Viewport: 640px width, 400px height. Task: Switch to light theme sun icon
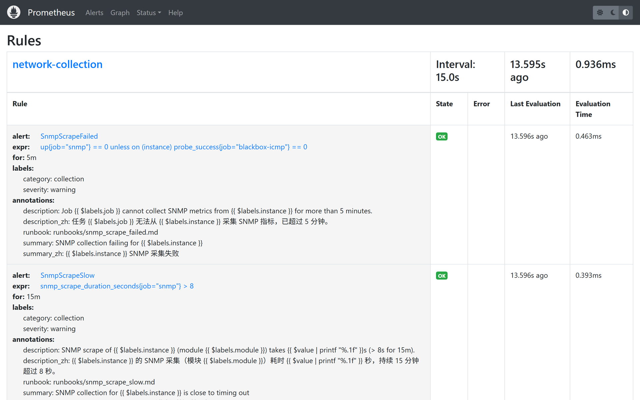tap(600, 12)
